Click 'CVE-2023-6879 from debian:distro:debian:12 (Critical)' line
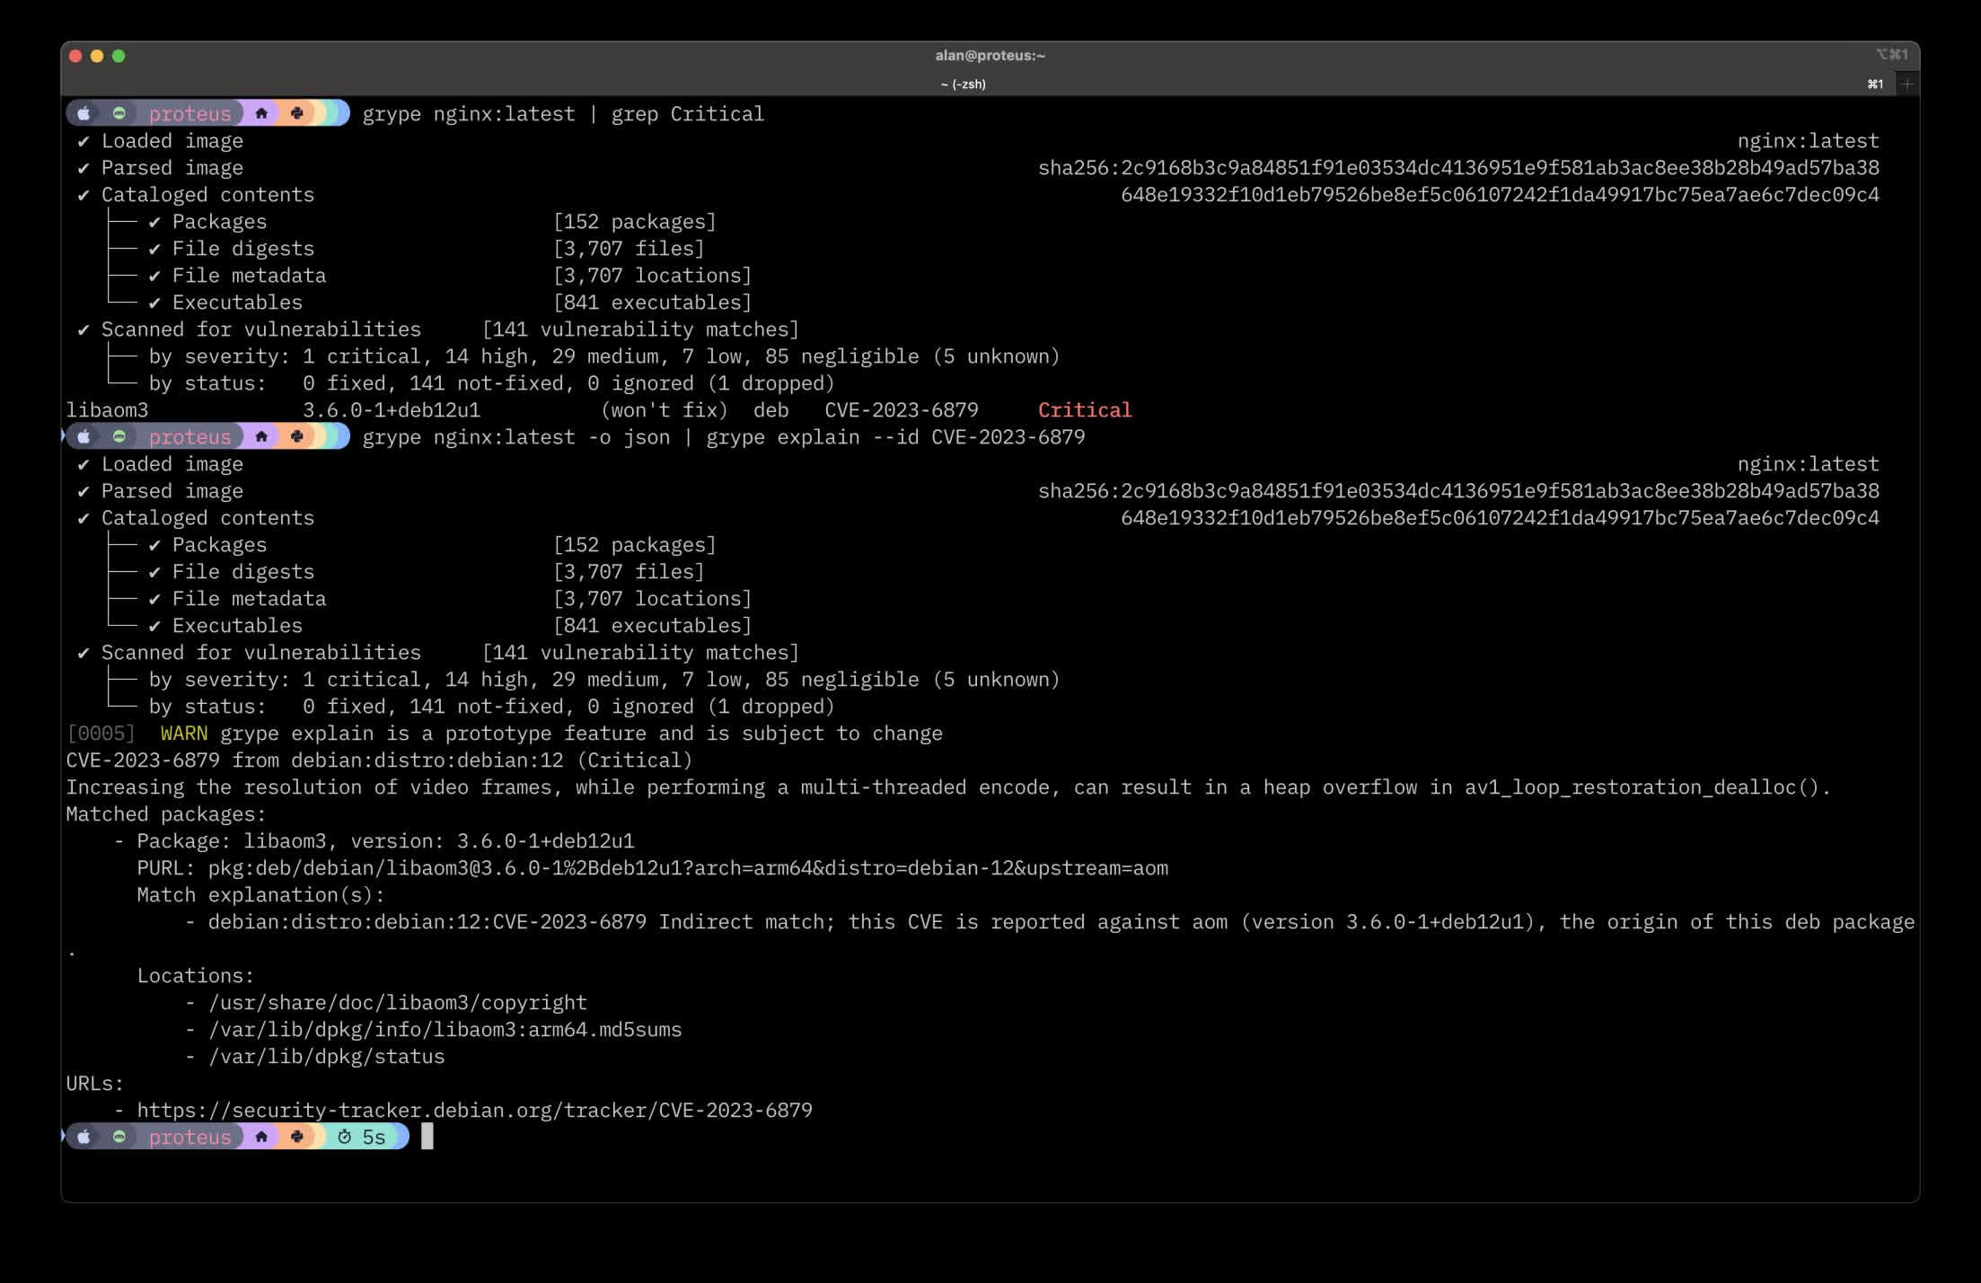The width and height of the screenshot is (1981, 1283). [x=379, y=760]
